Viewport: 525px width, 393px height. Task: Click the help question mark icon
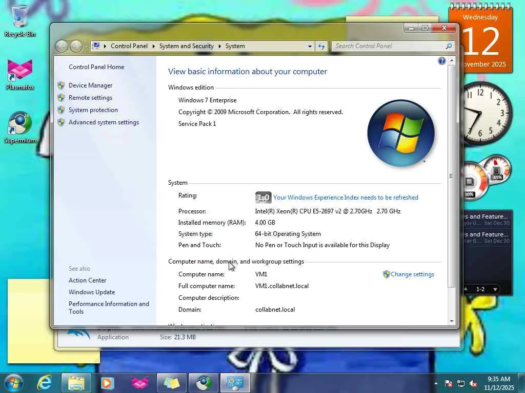pos(441,61)
